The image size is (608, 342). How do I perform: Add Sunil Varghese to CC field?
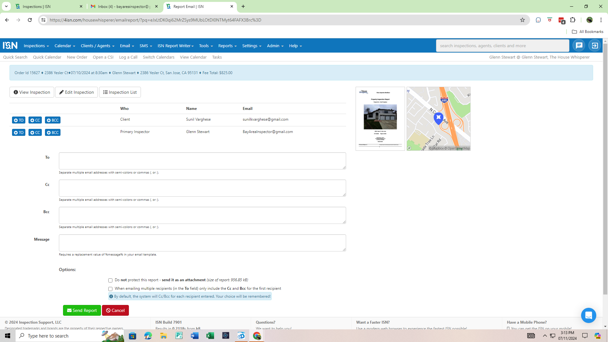pyautogui.click(x=35, y=120)
